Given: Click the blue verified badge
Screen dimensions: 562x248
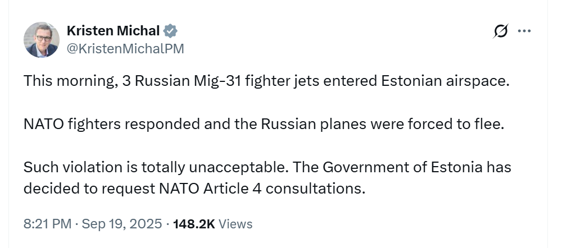Looking at the screenshot, I should (x=171, y=31).
